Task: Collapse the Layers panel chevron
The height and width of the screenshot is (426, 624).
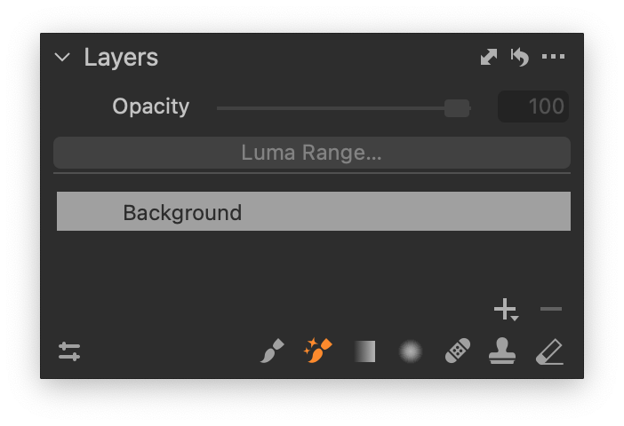Action: [x=62, y=57]
